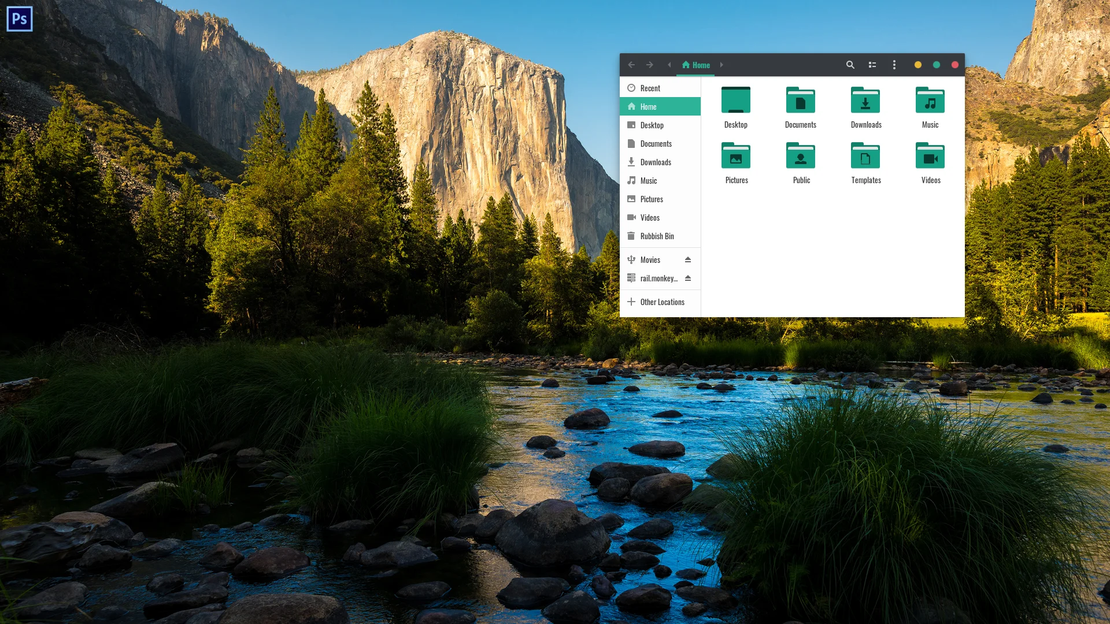Select Pictures in the sidebar
This screenshot has width=1110, height=624.
[x=660, y=199]
